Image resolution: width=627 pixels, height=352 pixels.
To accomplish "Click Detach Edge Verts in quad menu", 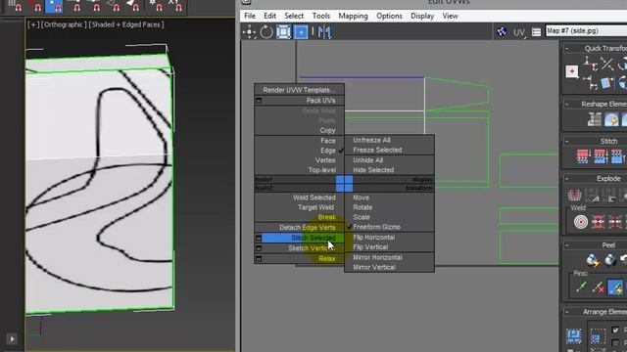I will pyautogui.click(x=307, y=228).
